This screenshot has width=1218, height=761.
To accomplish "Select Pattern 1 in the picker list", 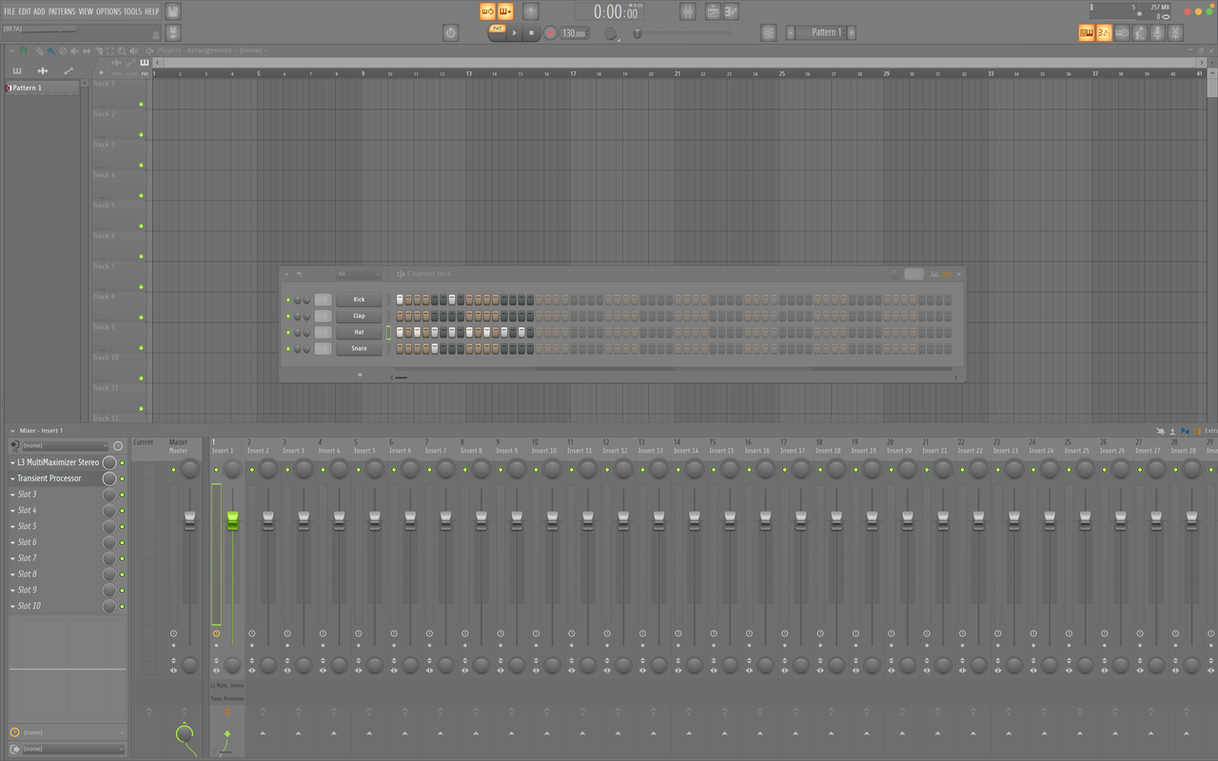I will [42, 88].
